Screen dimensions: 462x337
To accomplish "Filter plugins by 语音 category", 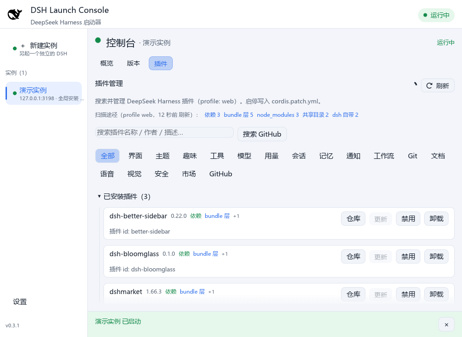I will point(107,174).
